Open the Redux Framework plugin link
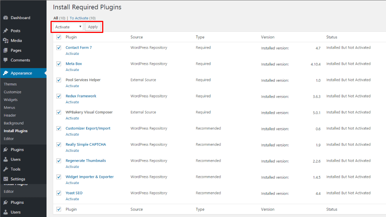This screenshot has width=386, height=217. (x=81, y=96)
